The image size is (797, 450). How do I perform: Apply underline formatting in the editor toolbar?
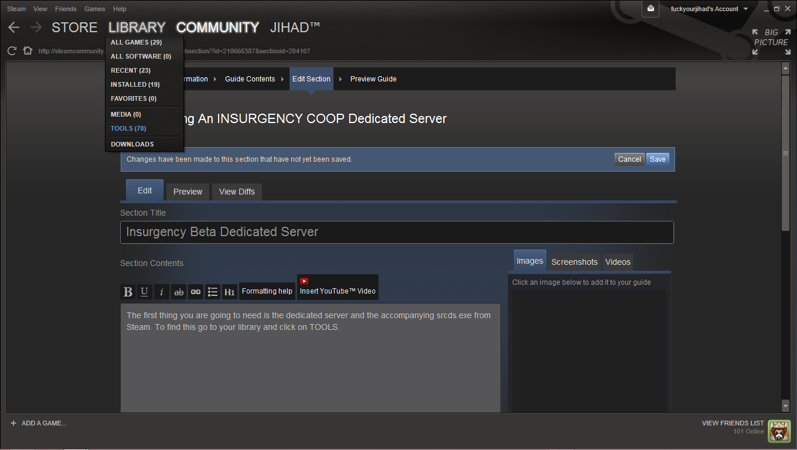pos(145,292)
